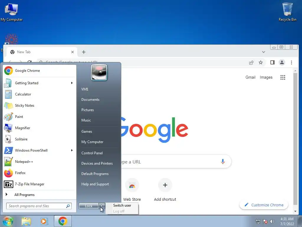This screenshot has width=302, height=227.
Task: Click voice search microphone
Action: coord(223,162)
